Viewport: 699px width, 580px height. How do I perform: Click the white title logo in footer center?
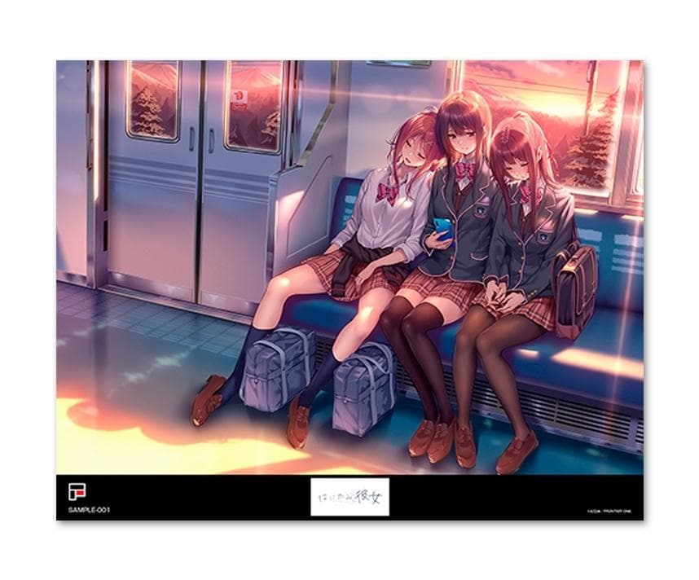[x=349, y=496]
